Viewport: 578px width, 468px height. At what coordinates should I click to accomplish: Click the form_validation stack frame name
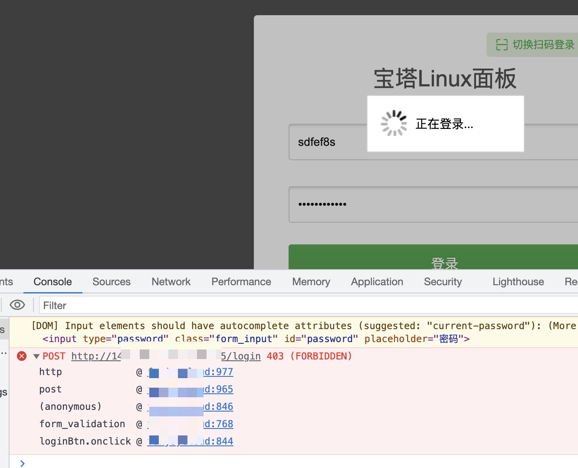click(x=82, y=424)
